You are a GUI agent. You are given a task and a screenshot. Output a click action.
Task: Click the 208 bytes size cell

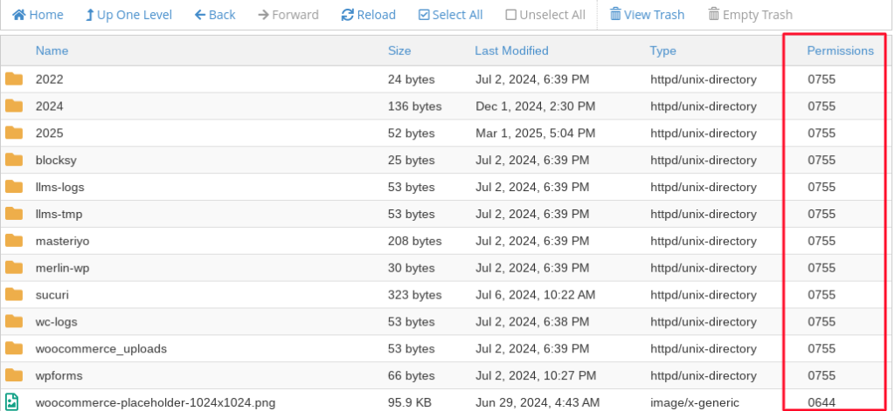point(415,241)
